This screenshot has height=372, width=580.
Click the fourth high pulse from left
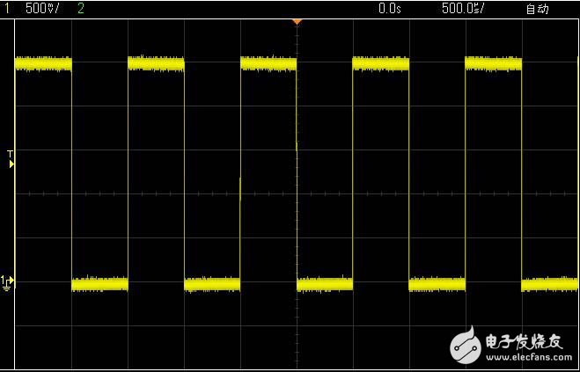click(380, 63)
